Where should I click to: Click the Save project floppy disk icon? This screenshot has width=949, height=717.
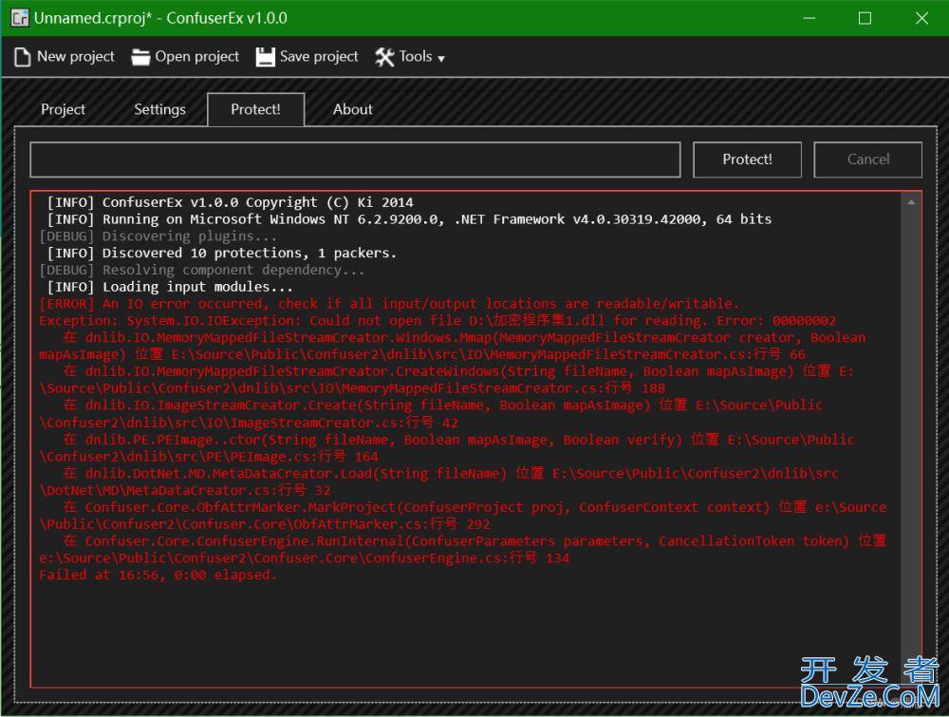click(x=265, y=57)
